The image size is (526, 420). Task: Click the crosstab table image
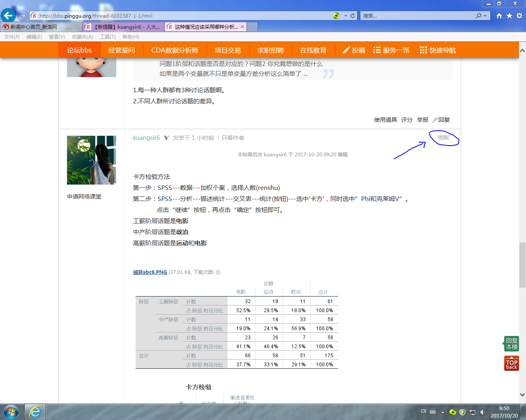237,324
